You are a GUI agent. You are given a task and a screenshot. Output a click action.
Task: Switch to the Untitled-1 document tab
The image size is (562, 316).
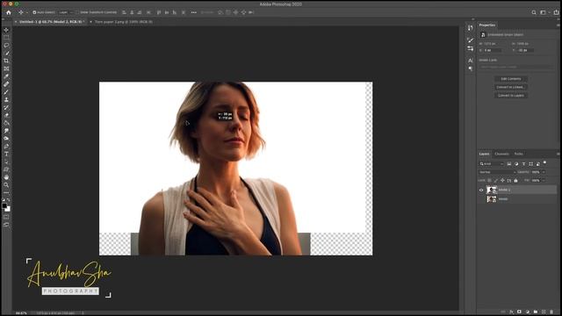[x=51, y=22]
